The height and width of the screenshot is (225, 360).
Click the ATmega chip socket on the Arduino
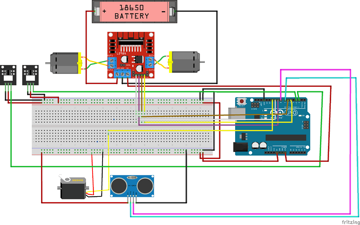click(x=286, y=137)
